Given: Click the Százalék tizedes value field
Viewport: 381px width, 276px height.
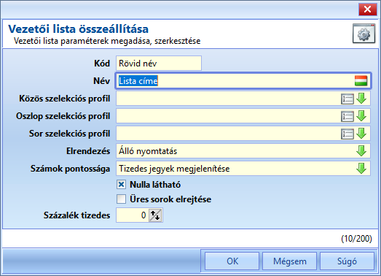Looking at the screenshot, I should pyautogui.click(x=133, y=215).
